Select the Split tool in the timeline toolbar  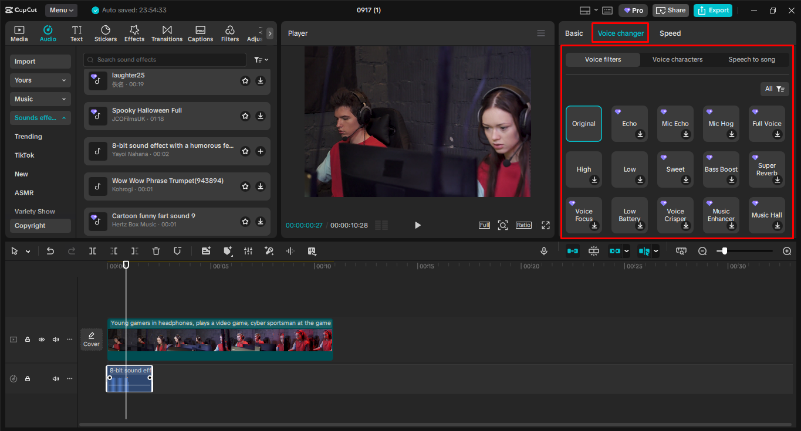[92, 251]
